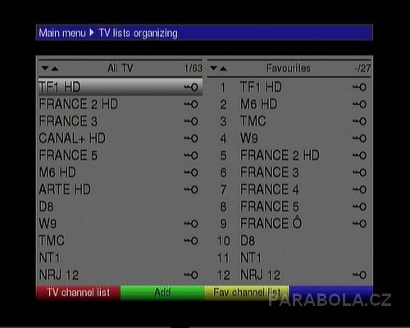The height and width of the screenshot is (328, 410).
Task: Click key icon for M6 HD in Favourites
Action: (x=359, y=104)
